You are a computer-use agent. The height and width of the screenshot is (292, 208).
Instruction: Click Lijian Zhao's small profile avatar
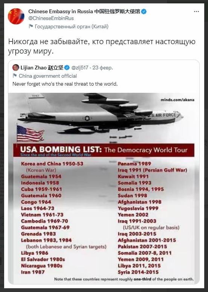point(15,68)
